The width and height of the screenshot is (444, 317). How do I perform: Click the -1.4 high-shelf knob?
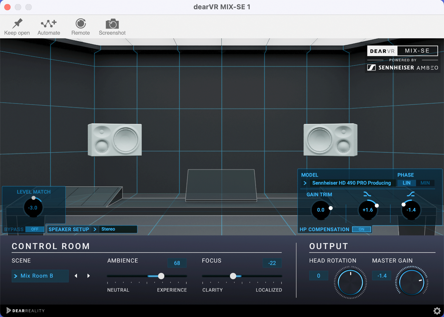pos(411,210)
